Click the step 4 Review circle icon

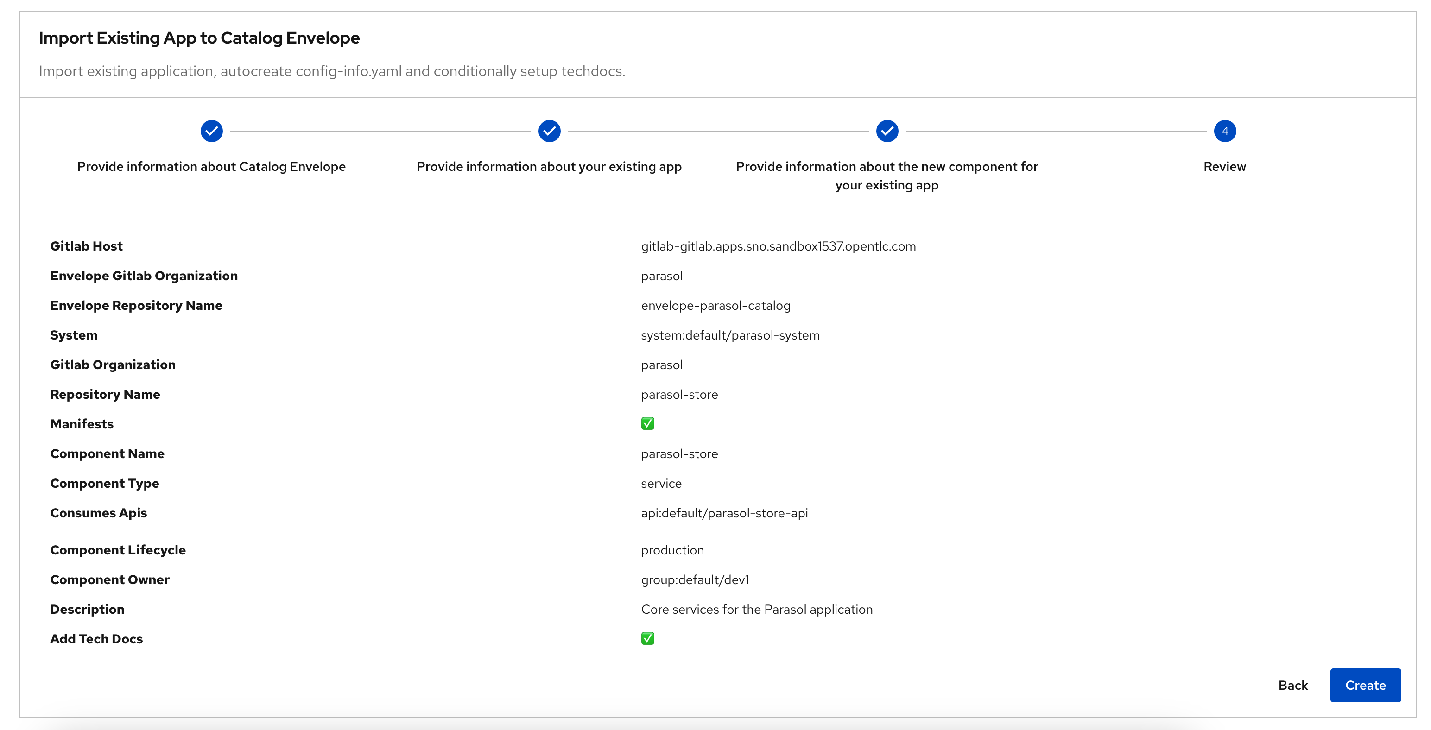1223,131
